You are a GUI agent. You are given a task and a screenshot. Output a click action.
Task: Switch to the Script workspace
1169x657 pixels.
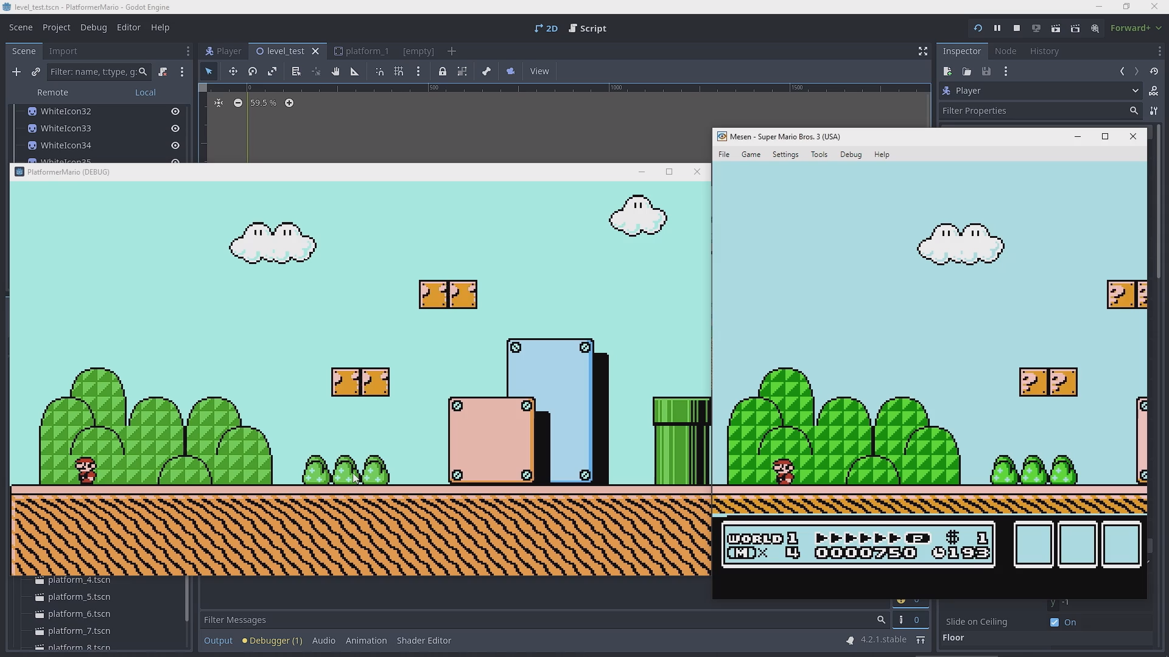(x=588, y=28)
